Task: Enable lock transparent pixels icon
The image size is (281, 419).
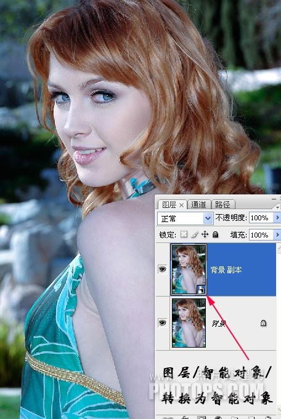Action: (184, 234)
